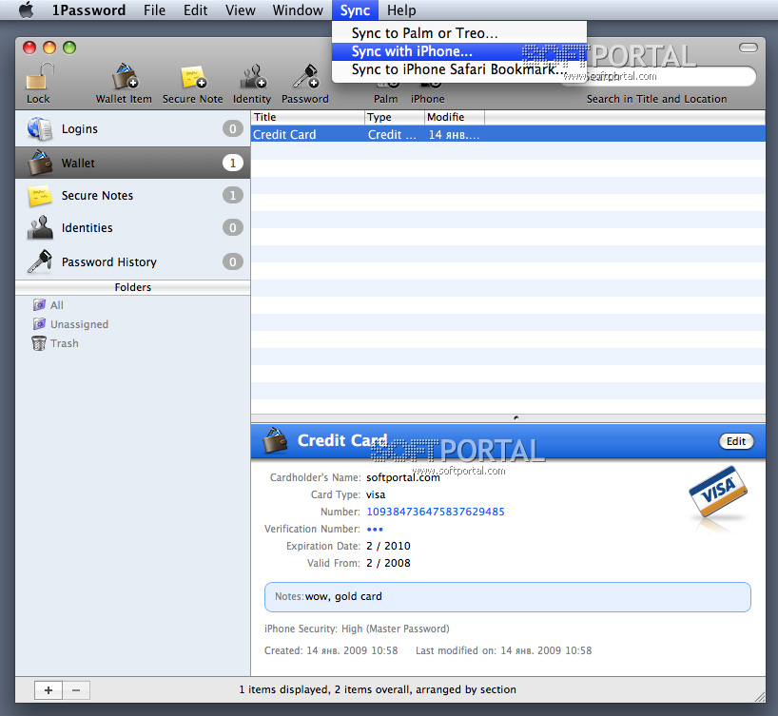
Task: Open Identities category
Action: tap(132, 228)
